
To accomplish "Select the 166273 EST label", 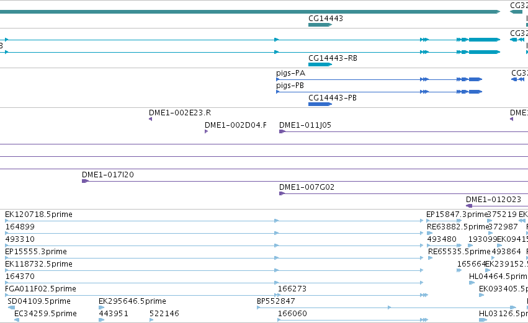I will pyautogui.click(x=292, y=289).
